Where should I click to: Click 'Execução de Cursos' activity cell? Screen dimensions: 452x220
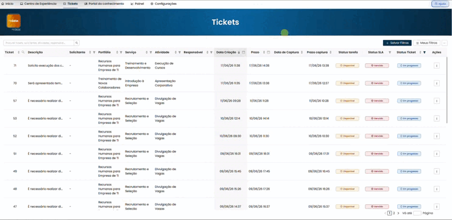[x=164, y=66]
